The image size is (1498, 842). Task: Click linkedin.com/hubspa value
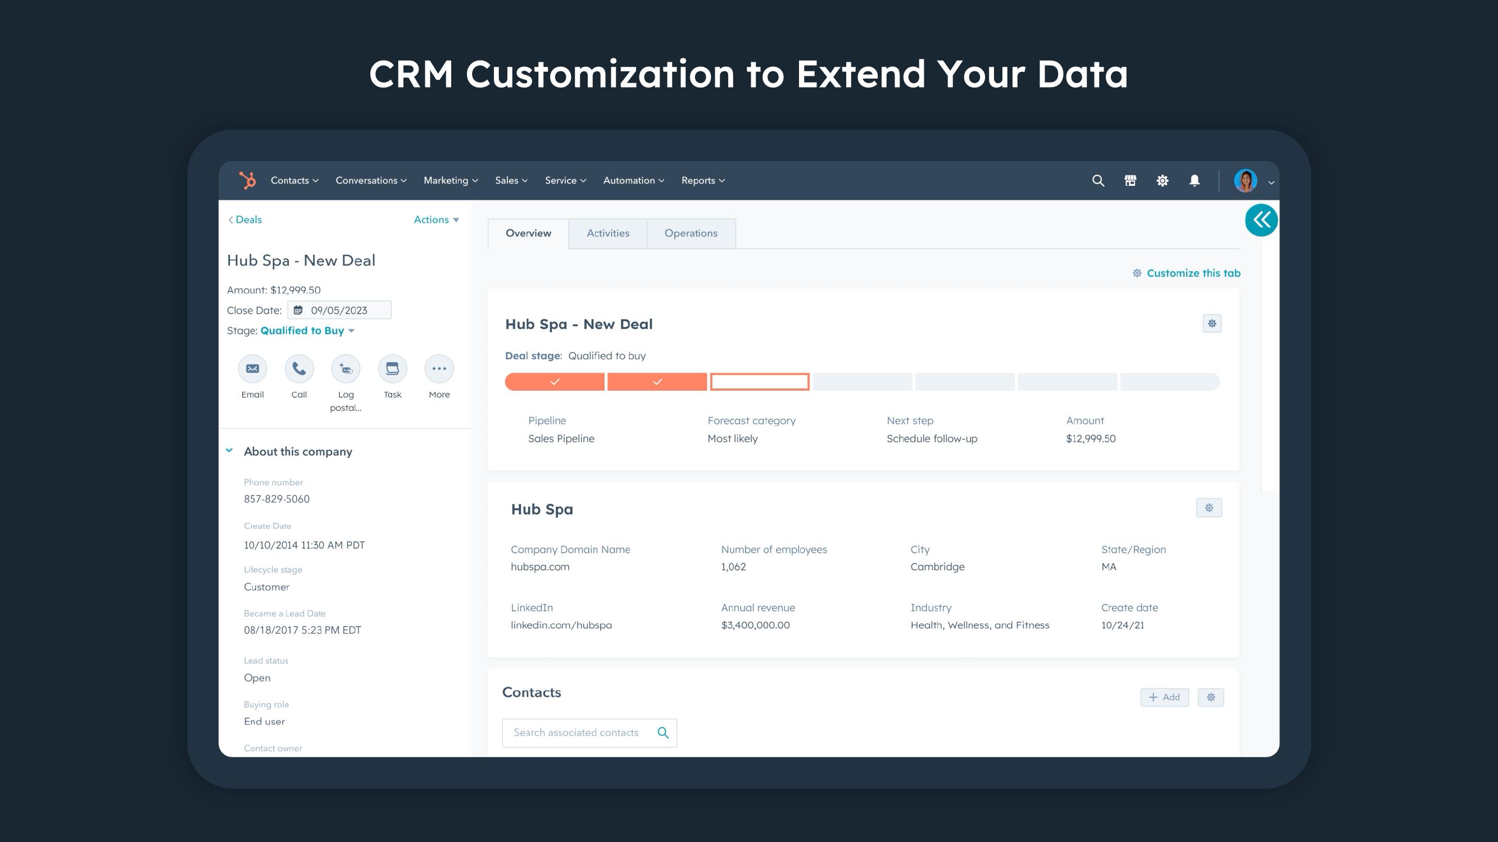[561, 625]
